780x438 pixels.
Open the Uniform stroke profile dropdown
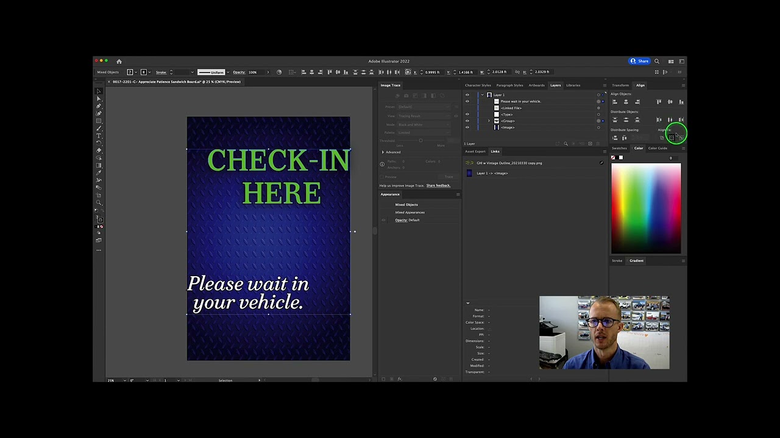[228, 72]
